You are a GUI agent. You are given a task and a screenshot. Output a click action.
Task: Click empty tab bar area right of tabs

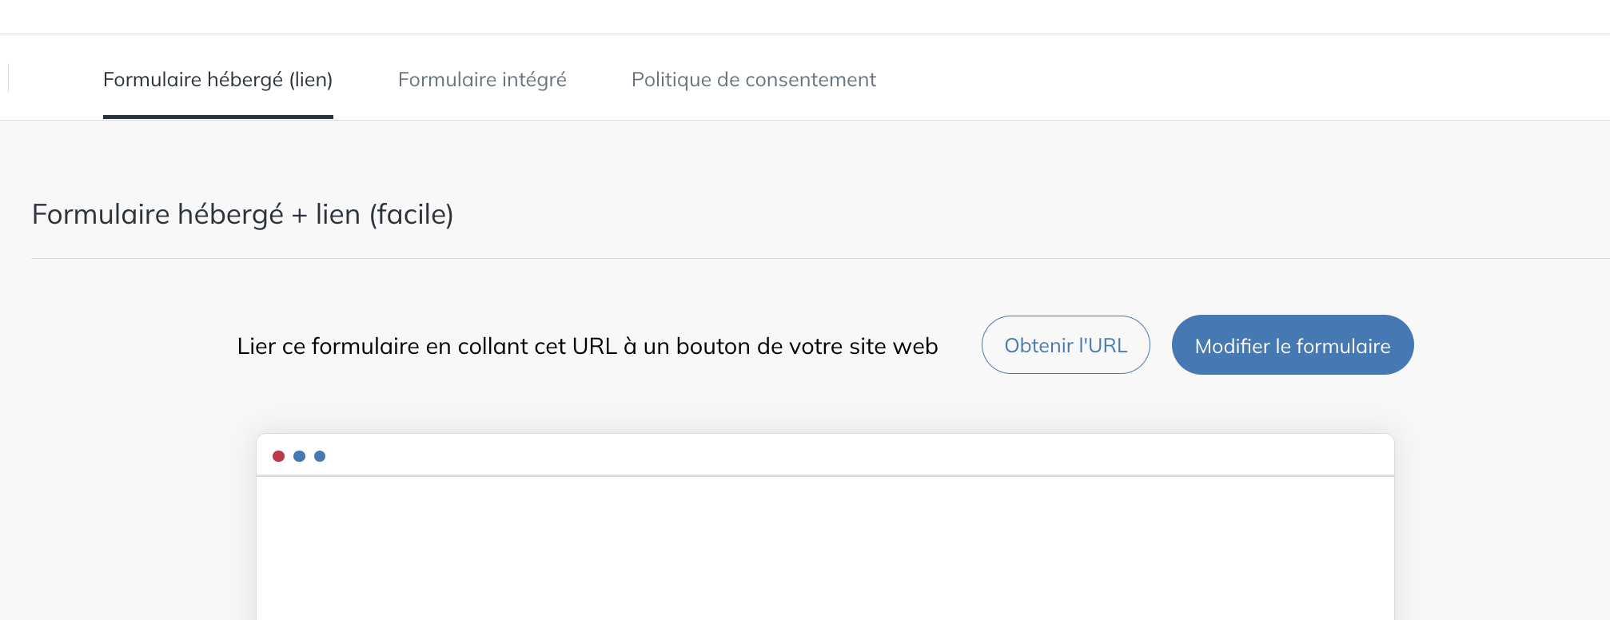coord(1239,80)
